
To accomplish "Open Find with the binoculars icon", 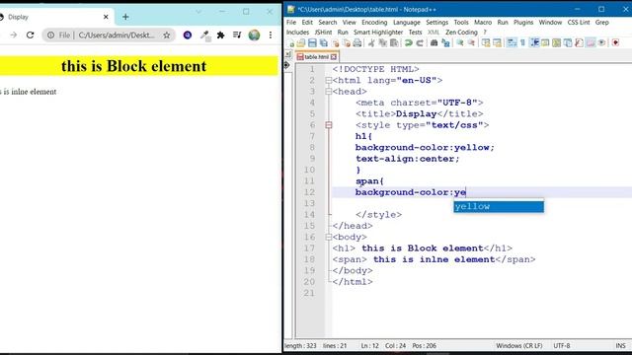I will 434,43.
